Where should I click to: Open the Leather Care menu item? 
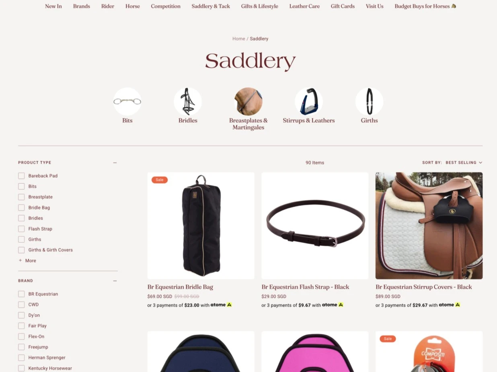pyautogui.click(x=304, y=6)
